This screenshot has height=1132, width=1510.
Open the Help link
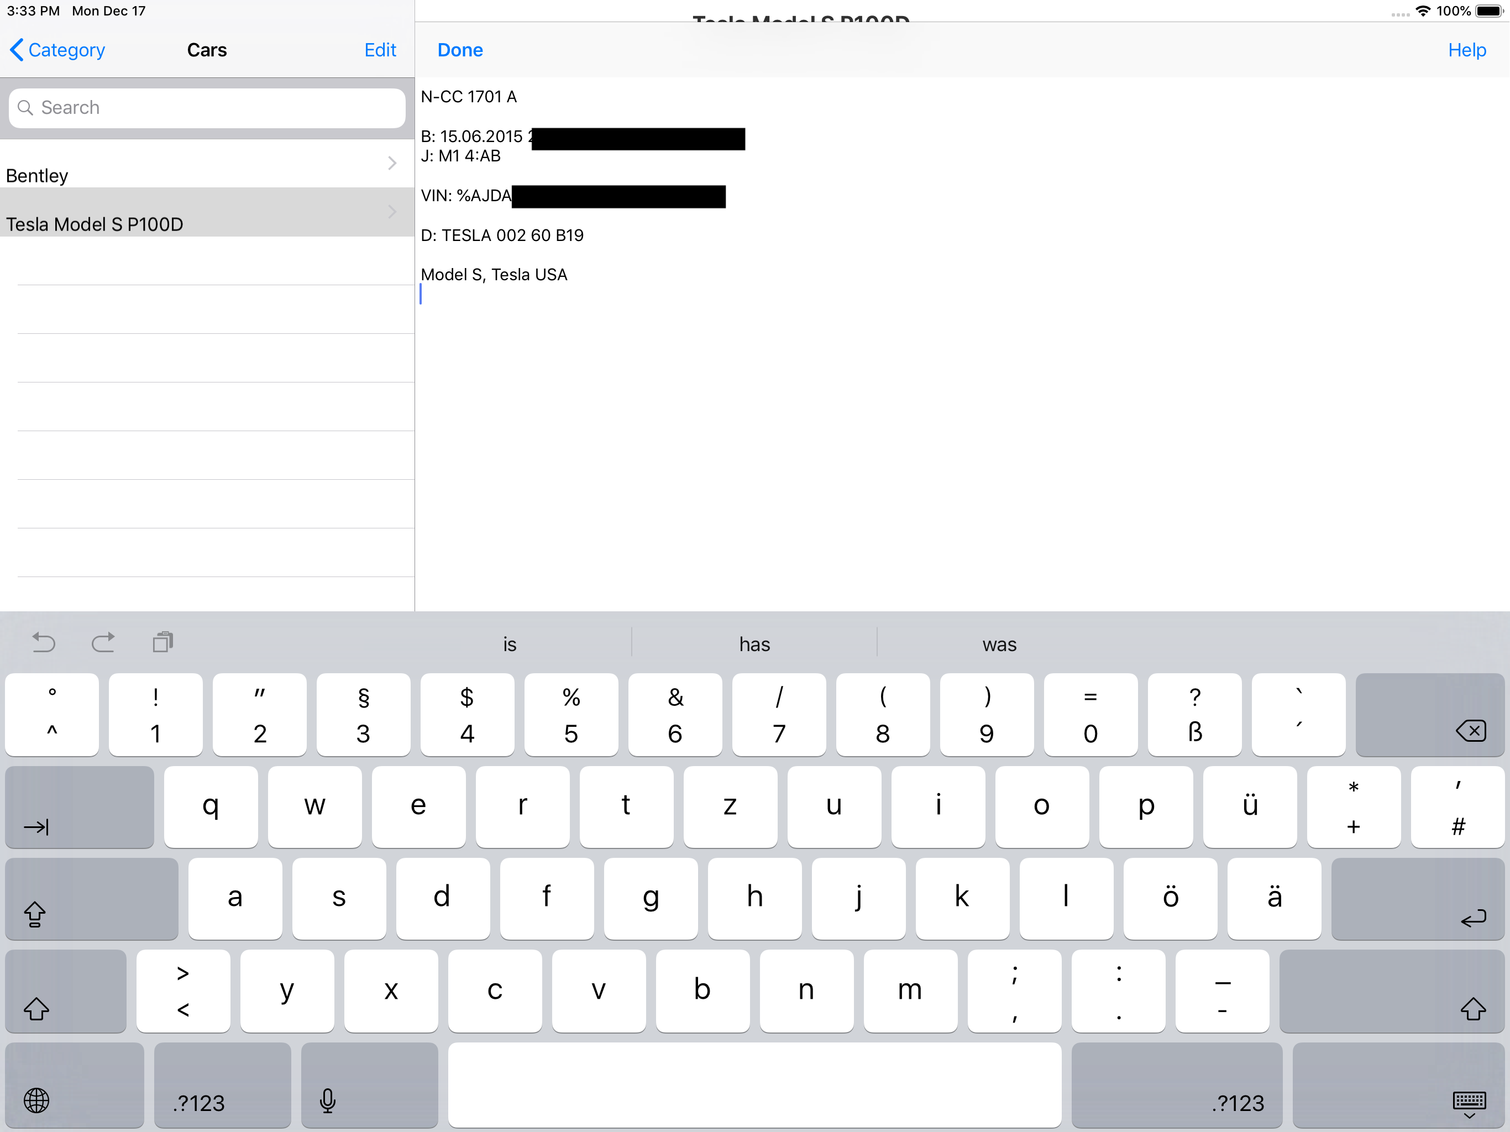click(1467, 50)
